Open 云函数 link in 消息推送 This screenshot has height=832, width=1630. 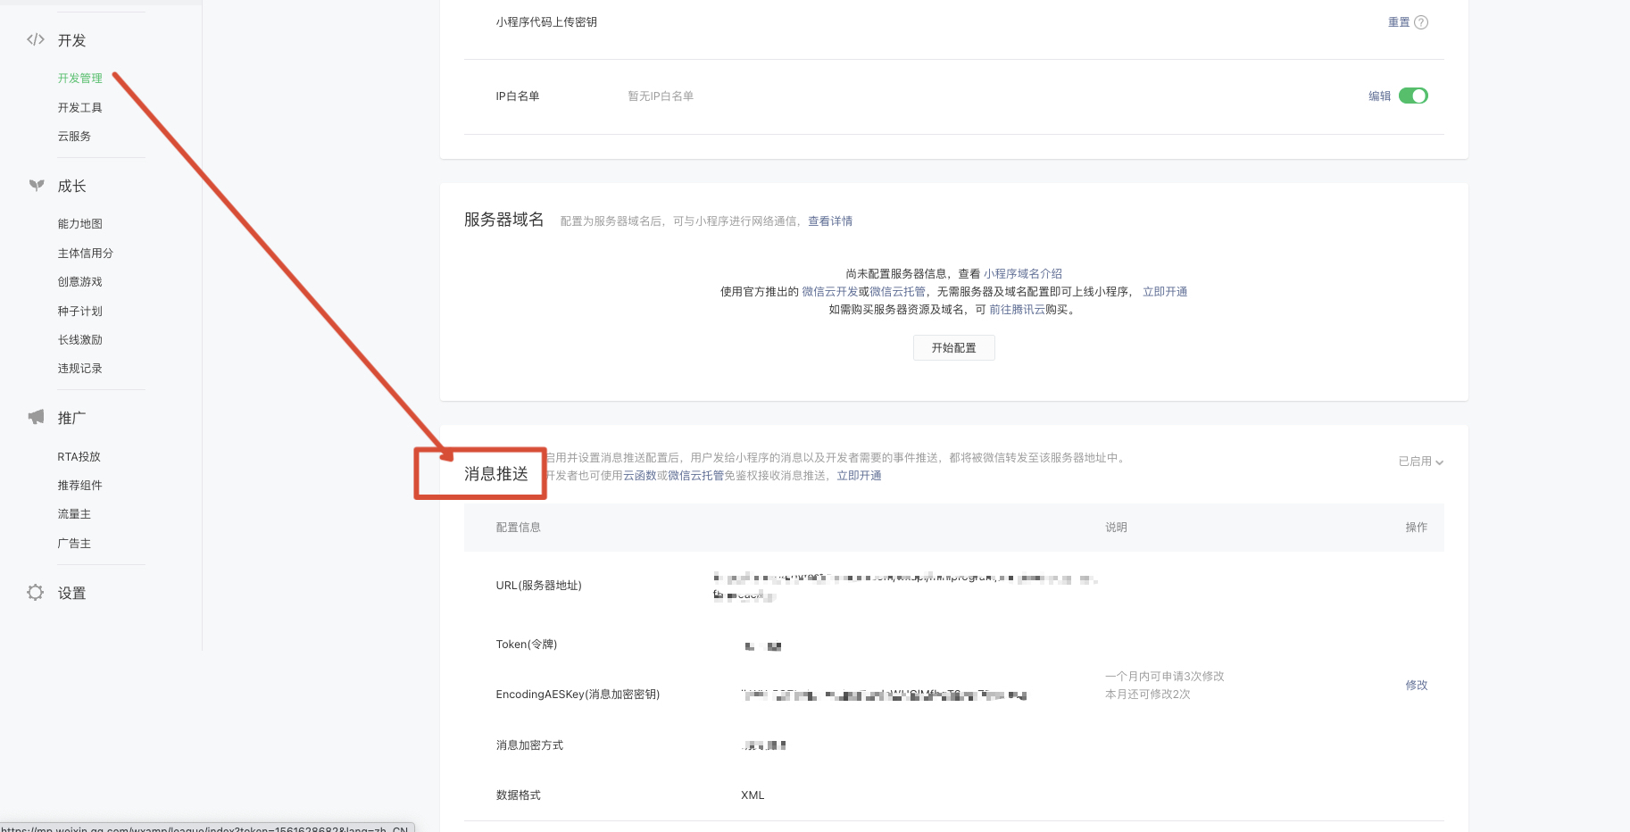639,476
